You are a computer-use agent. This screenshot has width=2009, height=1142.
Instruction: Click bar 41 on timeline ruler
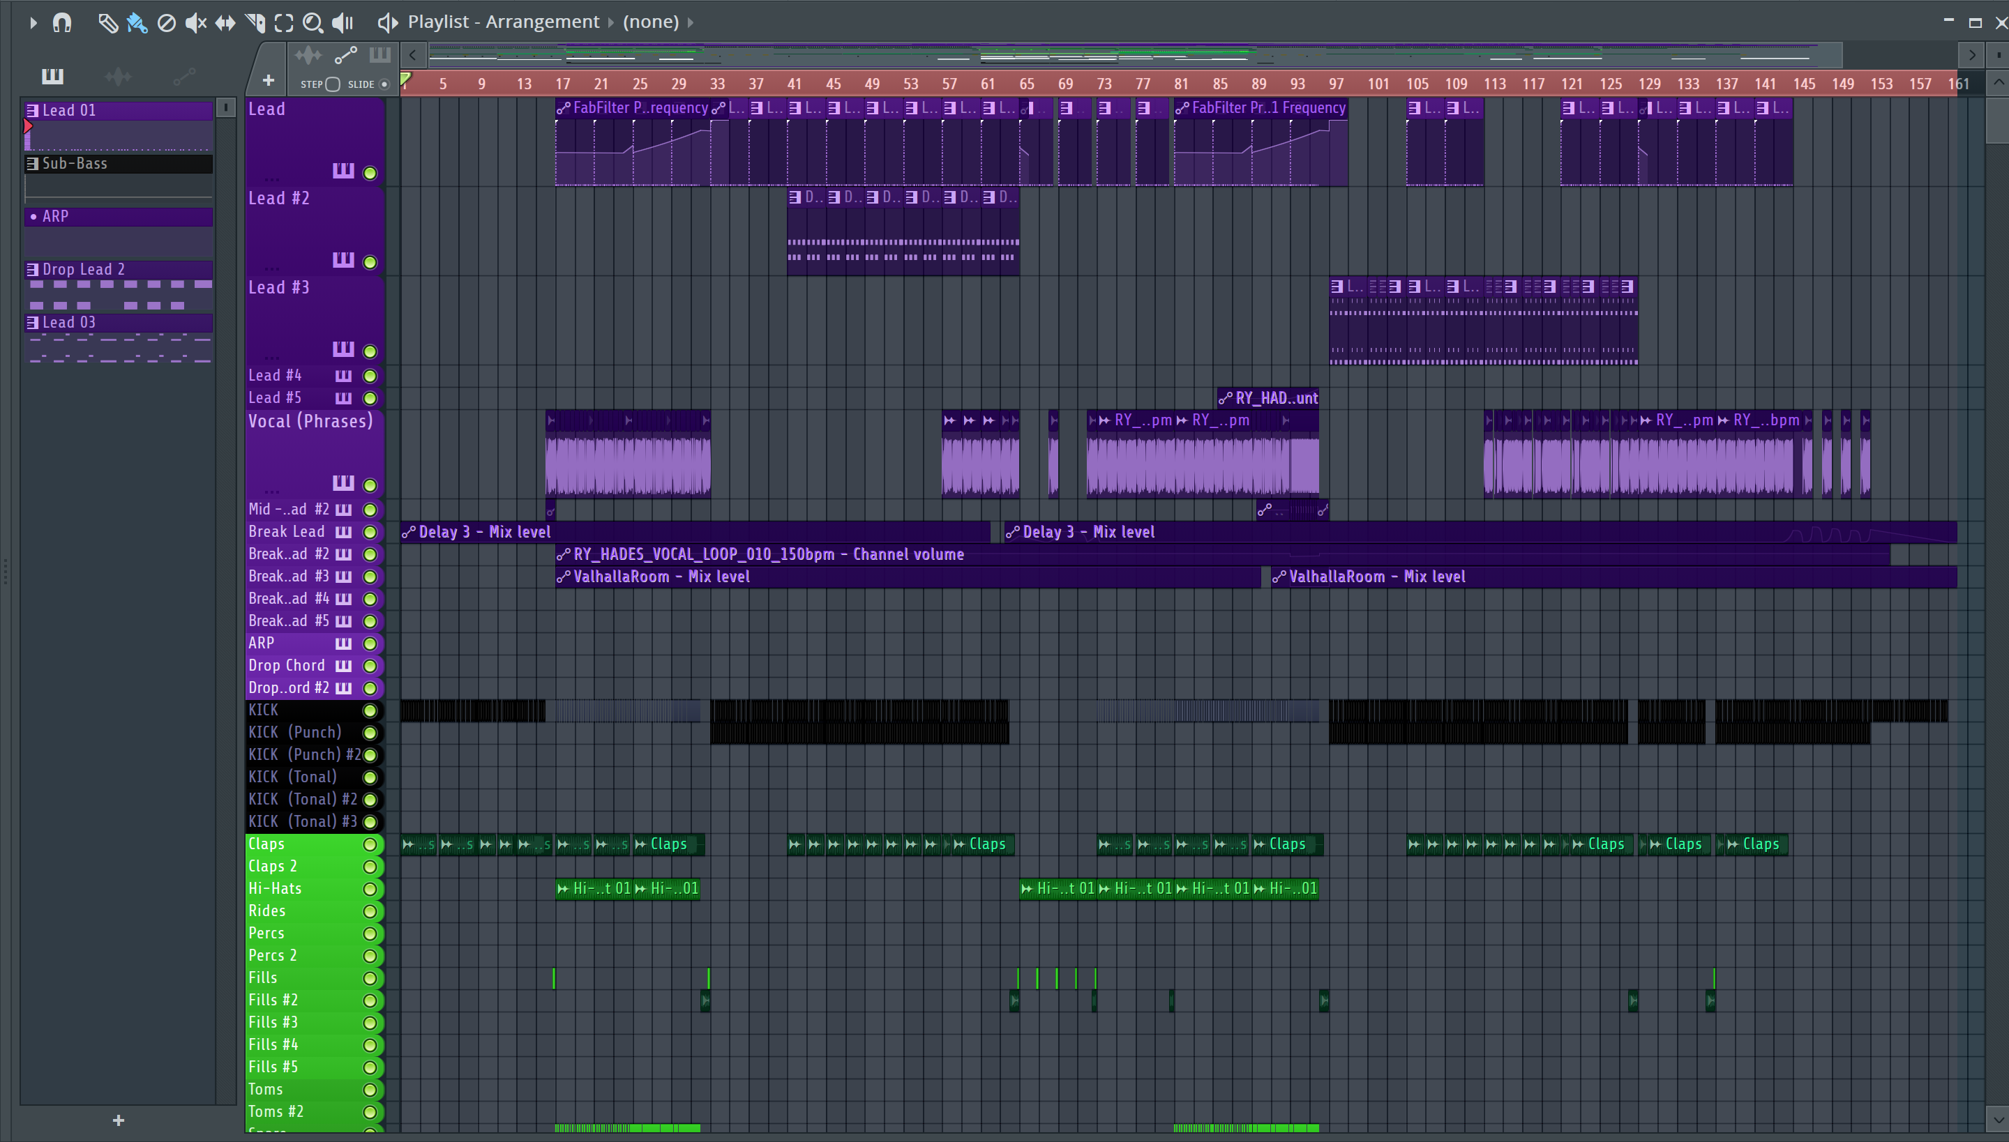click(794, 84)
